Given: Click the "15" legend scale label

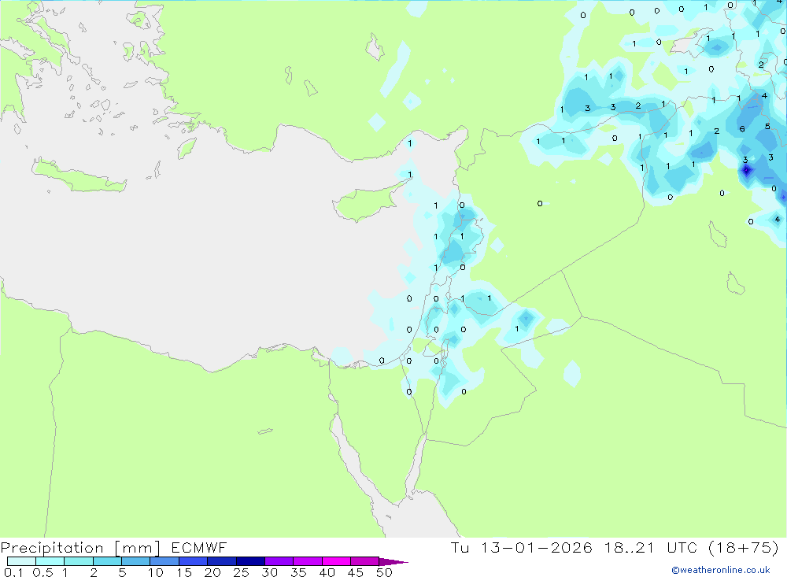Looking at the screenshot, I should [183, 572].
